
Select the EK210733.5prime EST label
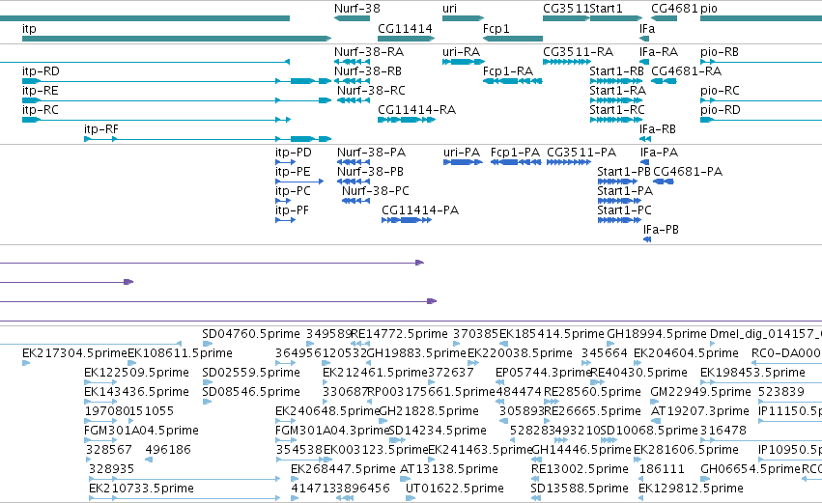pyautogui.click(x=142, y=489)
